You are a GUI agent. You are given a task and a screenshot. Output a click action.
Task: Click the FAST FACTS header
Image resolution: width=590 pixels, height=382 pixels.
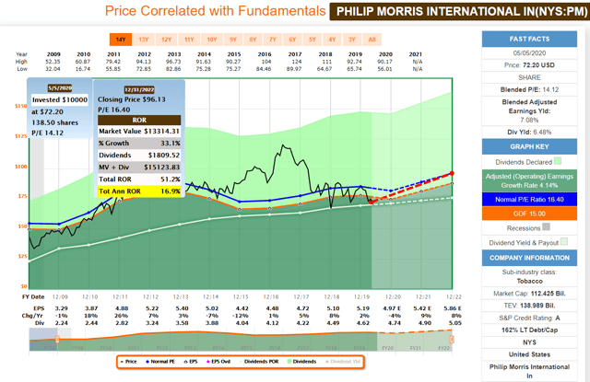pyautogui.click(x=529, y=39)
